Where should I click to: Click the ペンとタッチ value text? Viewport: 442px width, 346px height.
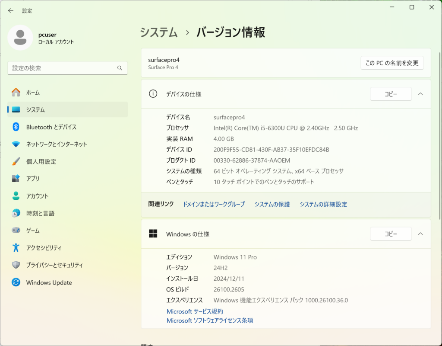tap(264, 182)
